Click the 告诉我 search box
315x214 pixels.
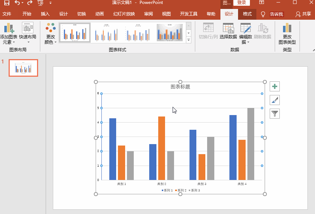click(x=277, y=14)
